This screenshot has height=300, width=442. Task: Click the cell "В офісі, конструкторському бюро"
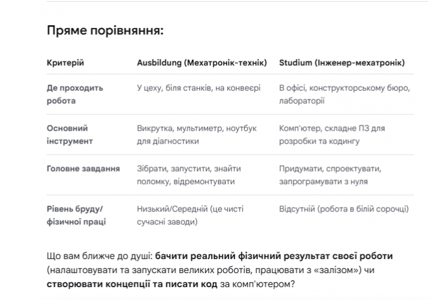[x=345, y=94]
